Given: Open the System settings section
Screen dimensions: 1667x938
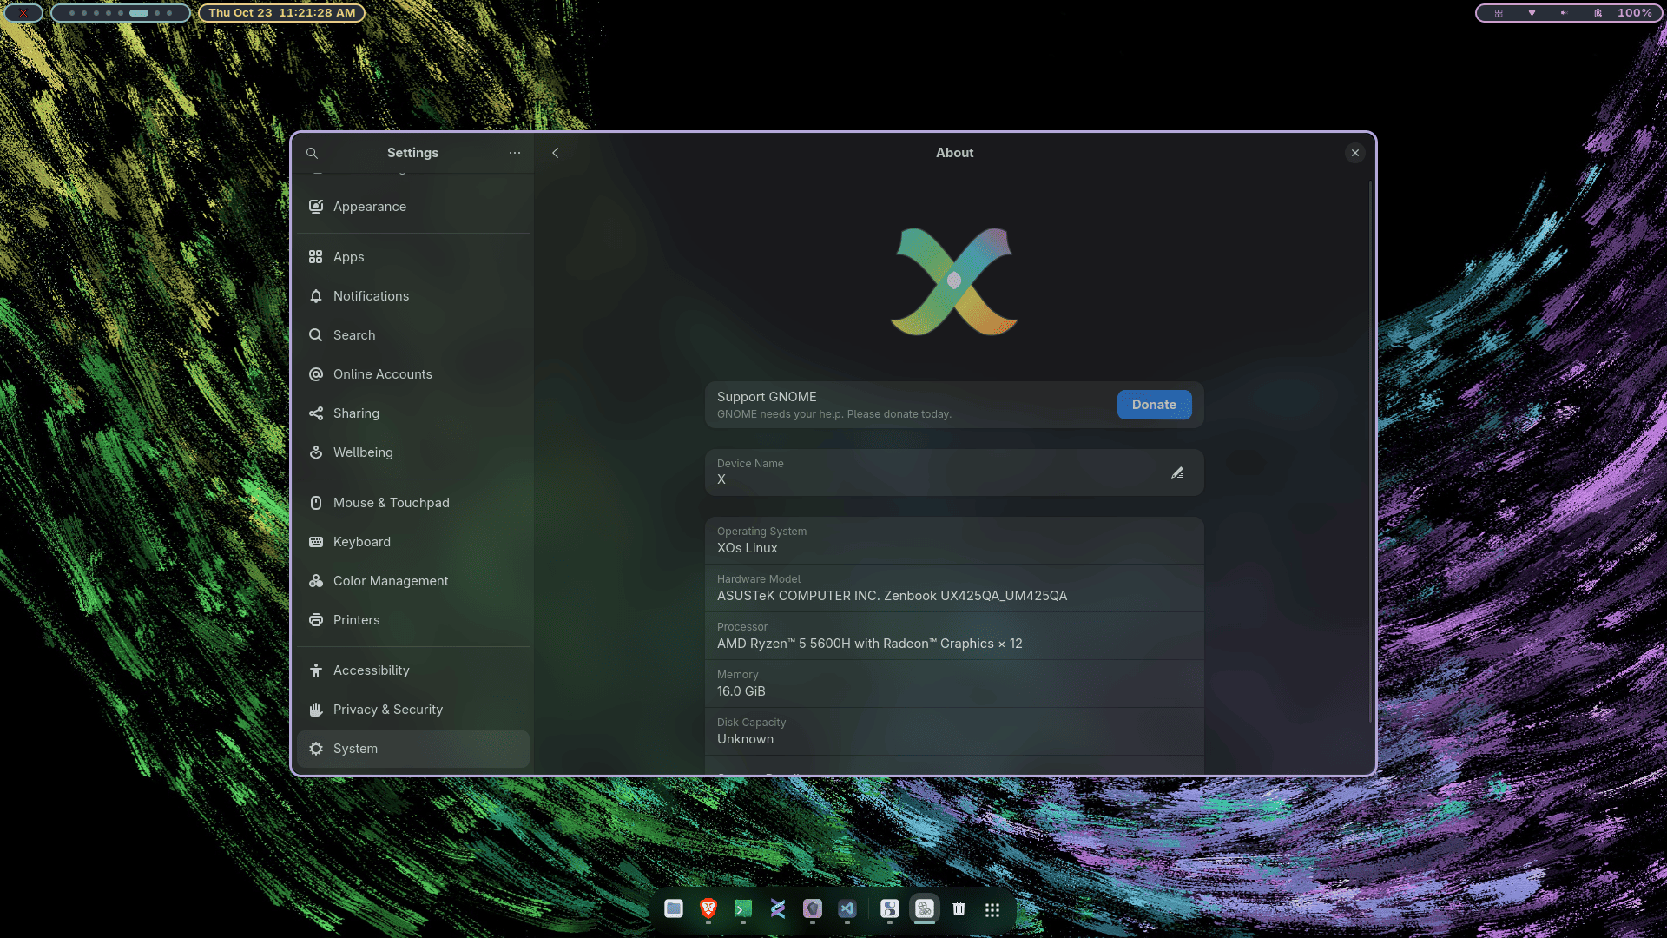Looking at the screenshot, I should pyautogui.click(x=355, y=748).
